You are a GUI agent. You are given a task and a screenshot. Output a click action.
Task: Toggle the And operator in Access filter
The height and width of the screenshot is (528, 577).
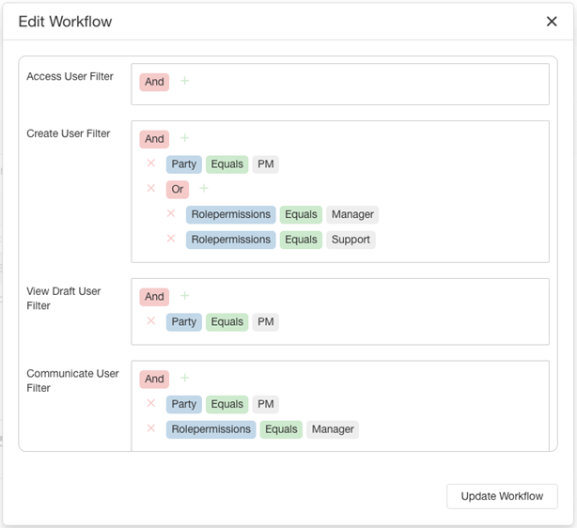coord(154,82)
